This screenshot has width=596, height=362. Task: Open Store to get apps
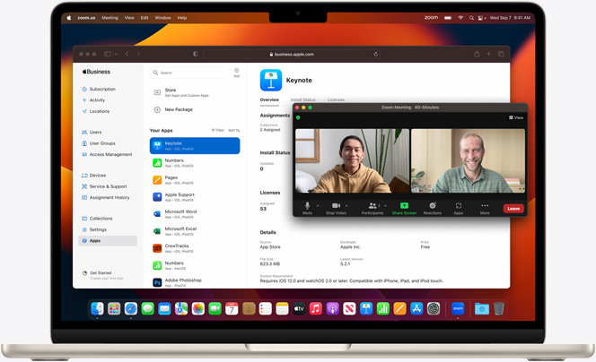170,91
